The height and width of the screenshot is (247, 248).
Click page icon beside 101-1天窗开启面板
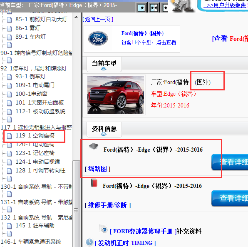click(x=10, y=103)
